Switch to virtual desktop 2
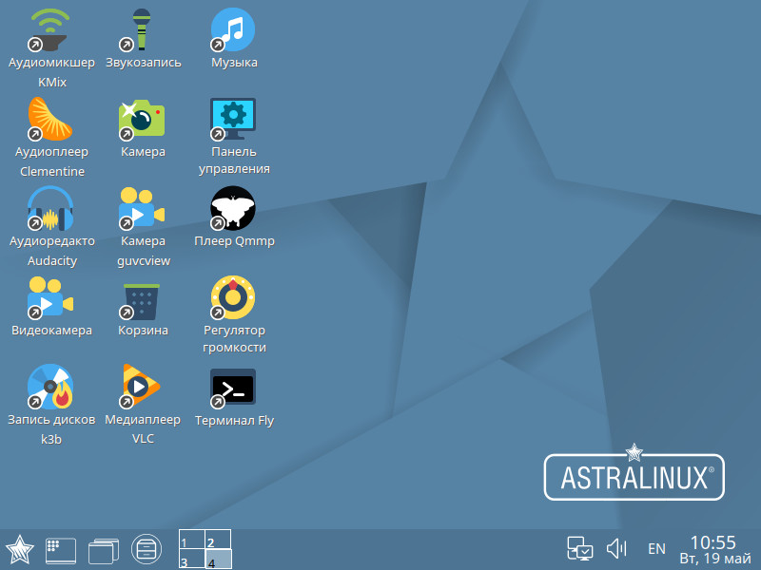Image resolution: width=761 pixels, height=570 pixels. coord(218,540)
